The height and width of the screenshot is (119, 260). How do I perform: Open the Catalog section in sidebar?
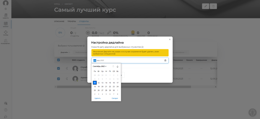(6, 25)
